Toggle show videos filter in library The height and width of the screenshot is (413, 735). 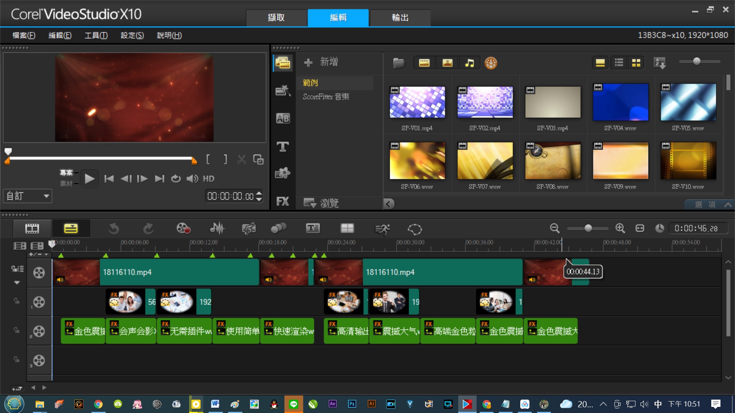click(x=424, y=63)
